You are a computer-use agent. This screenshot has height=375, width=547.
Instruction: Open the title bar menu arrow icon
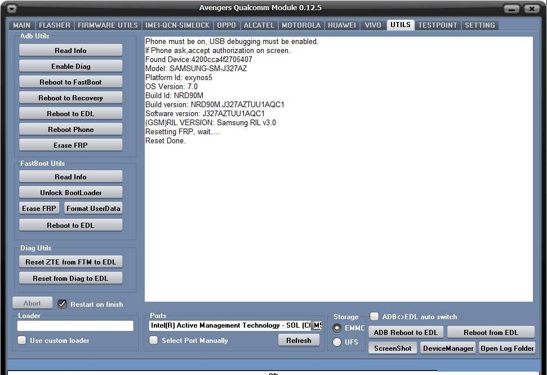12,8
